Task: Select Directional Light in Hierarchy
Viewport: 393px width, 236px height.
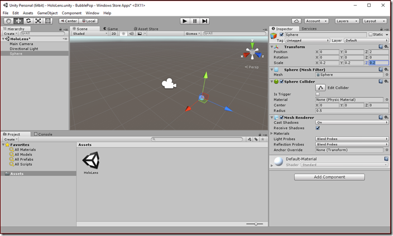Action: [x=24, y=49]
